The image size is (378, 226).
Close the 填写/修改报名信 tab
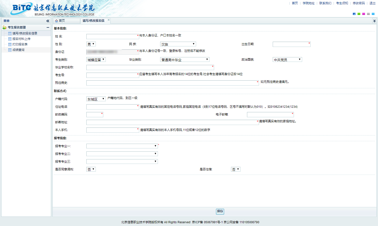tap(109, 20)
